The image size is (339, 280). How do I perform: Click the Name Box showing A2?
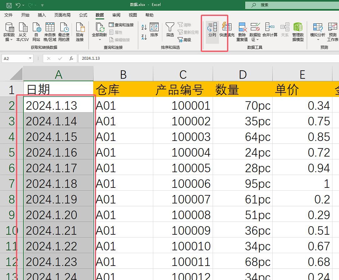15,58
